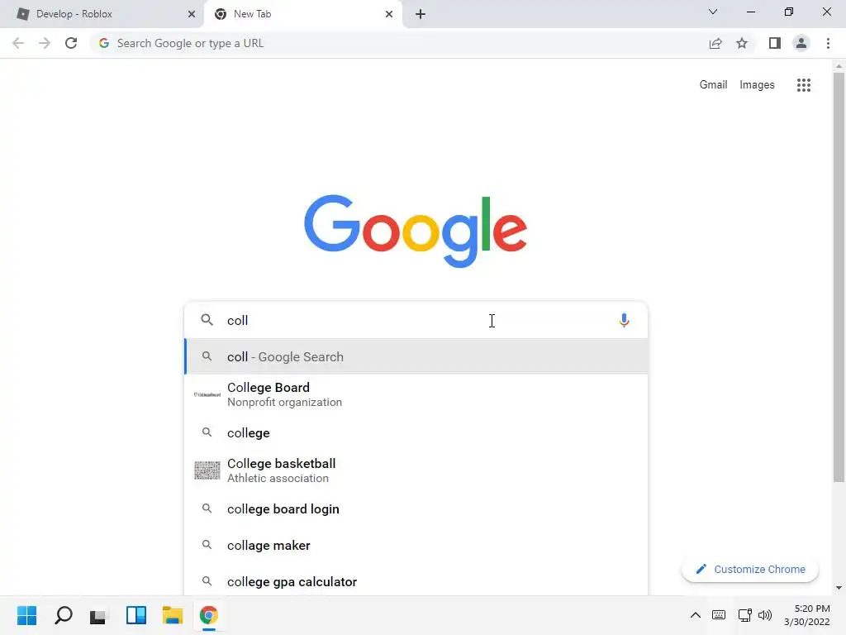Screen dimensions: 846x635
Task: Click the Google logo
Action: tap(416, 232)
